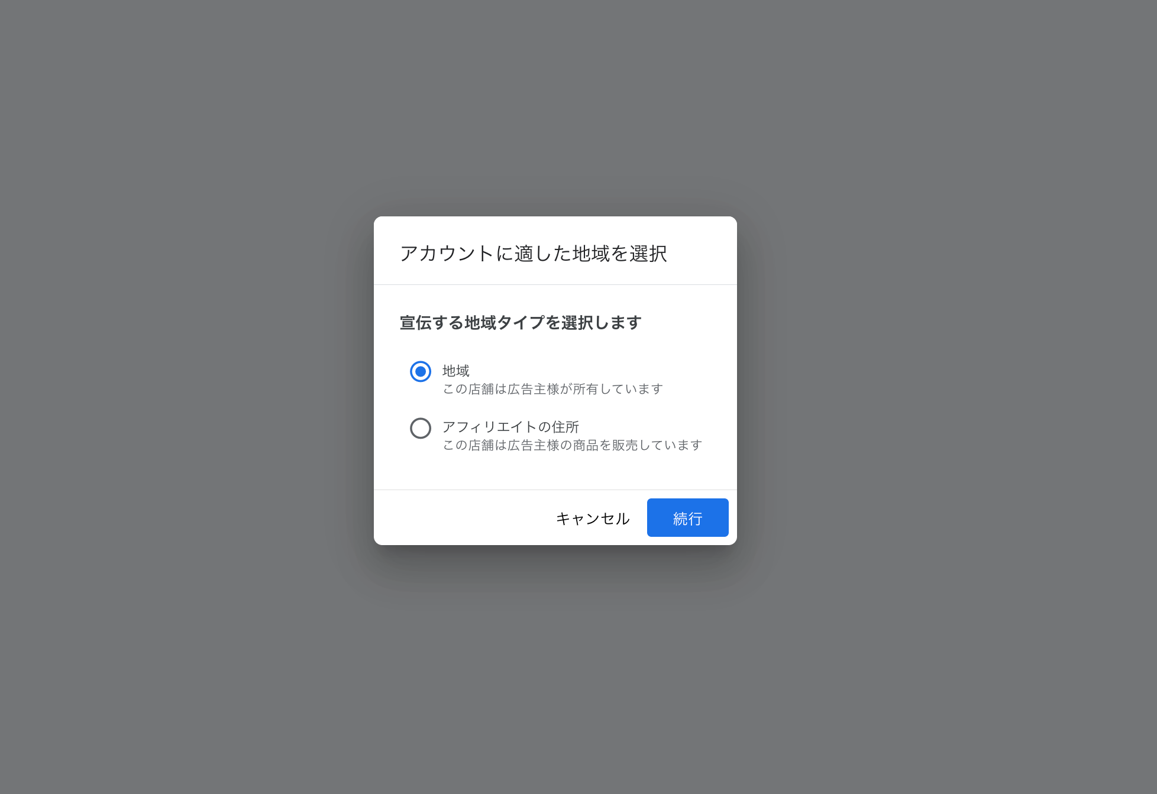
Task: Select the アフィリエイトの住所 radio button
Action: pyautogui.click(x=421, y=428)
